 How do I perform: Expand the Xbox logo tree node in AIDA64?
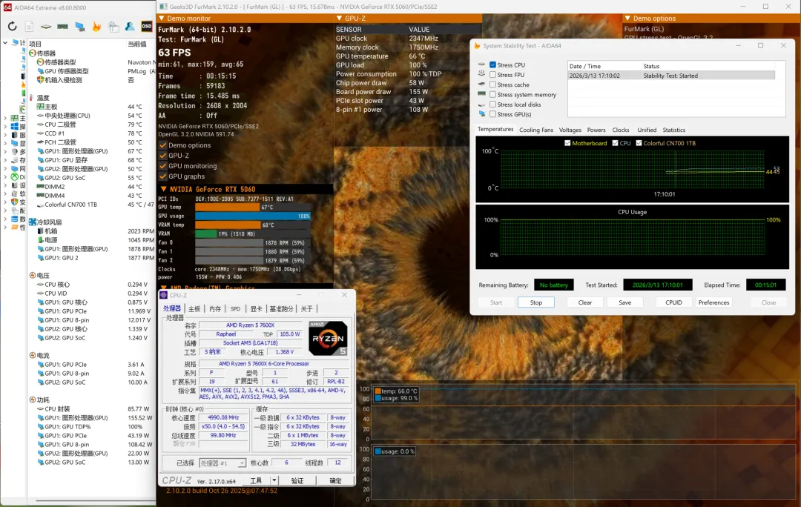click(x=5, y=176)
